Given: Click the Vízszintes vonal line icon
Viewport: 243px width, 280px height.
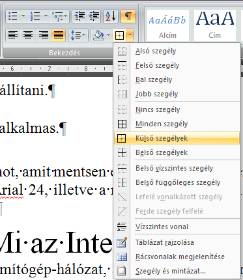Looking at the screenshot, I should click(x=122, y=227).
